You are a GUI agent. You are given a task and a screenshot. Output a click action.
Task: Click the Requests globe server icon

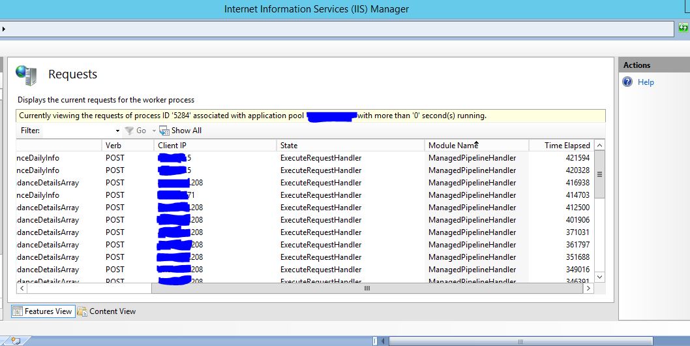coord(27,75)
